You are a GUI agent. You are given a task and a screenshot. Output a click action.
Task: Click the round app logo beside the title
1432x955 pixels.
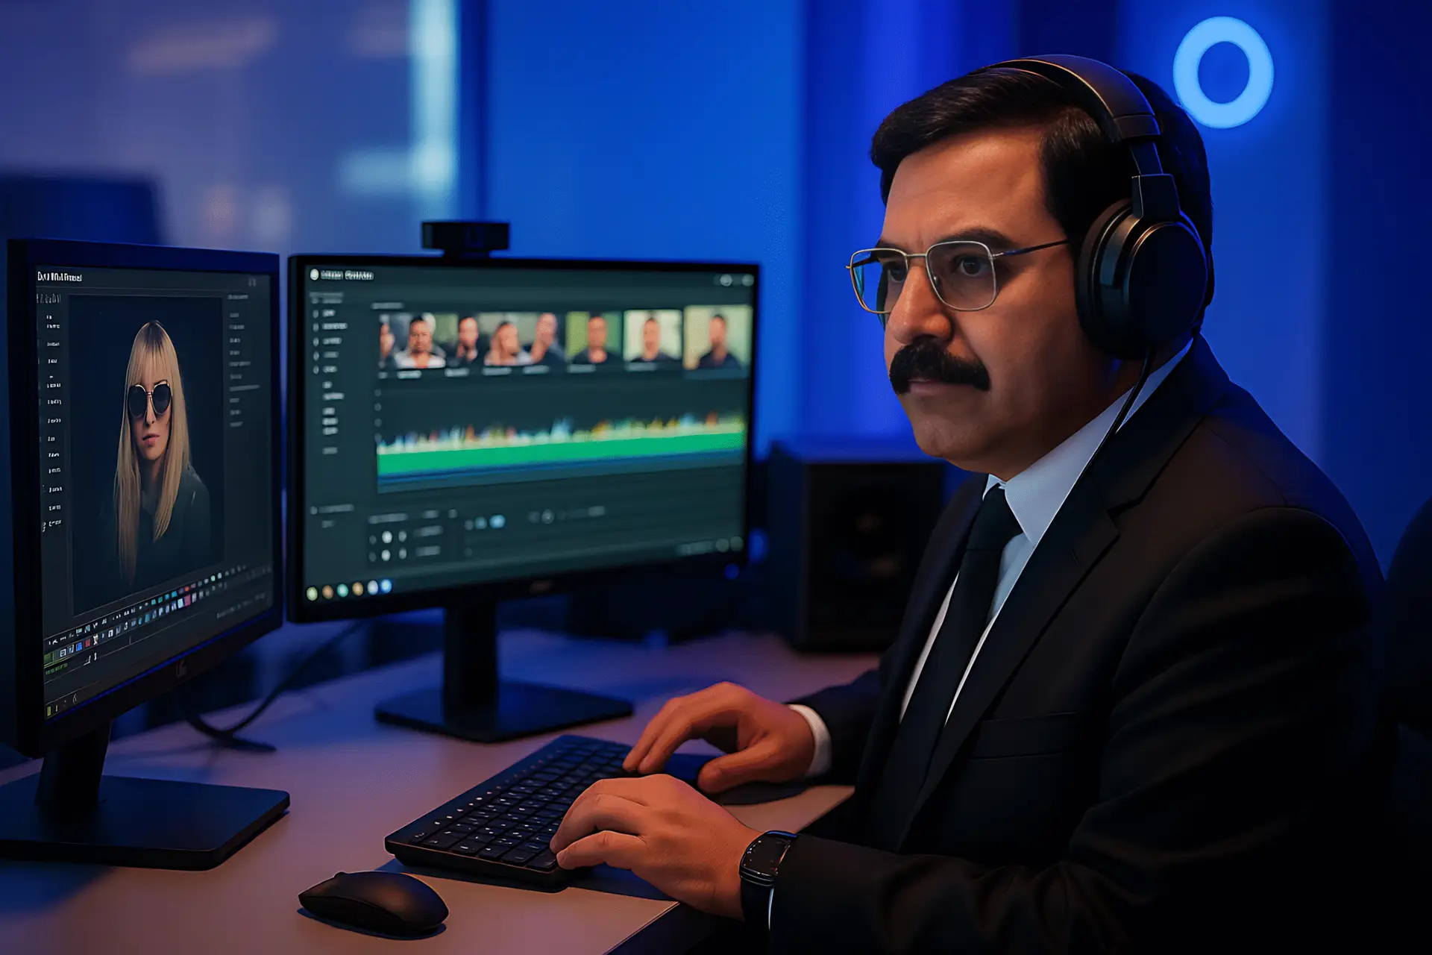[x=315, y=275]
